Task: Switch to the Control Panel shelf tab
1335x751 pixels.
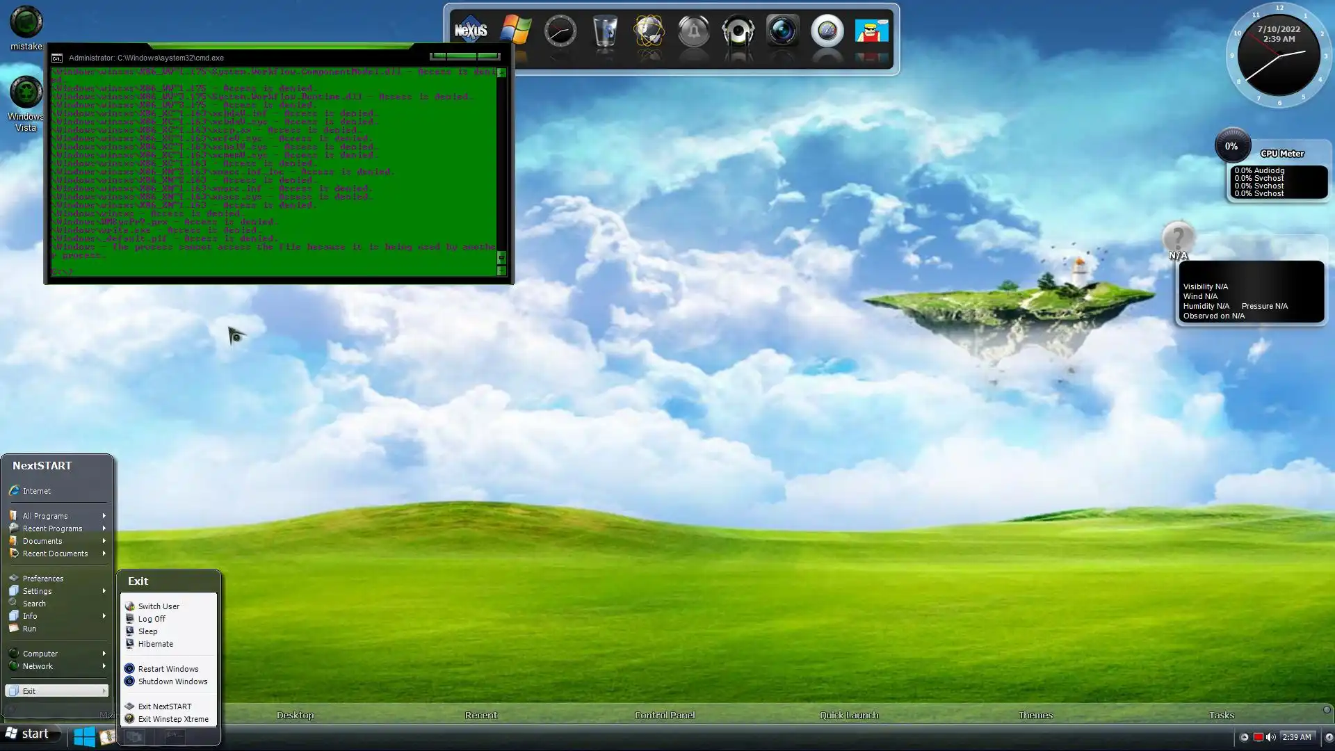Action: coord(664,715)
